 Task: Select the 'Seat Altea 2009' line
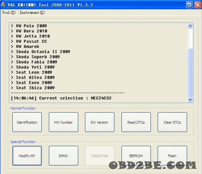coord(33,77)
